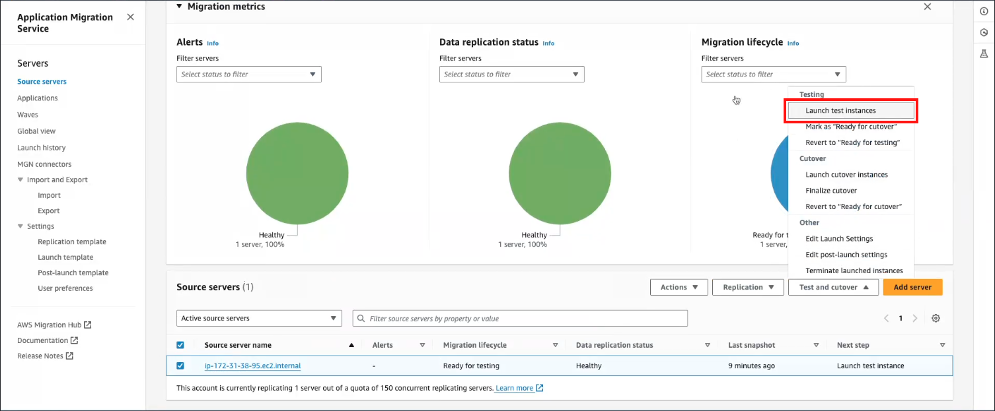Open Migration lifecycle Info link
Image resolution: width=995 pixels, height=411 pixels.
793,43
